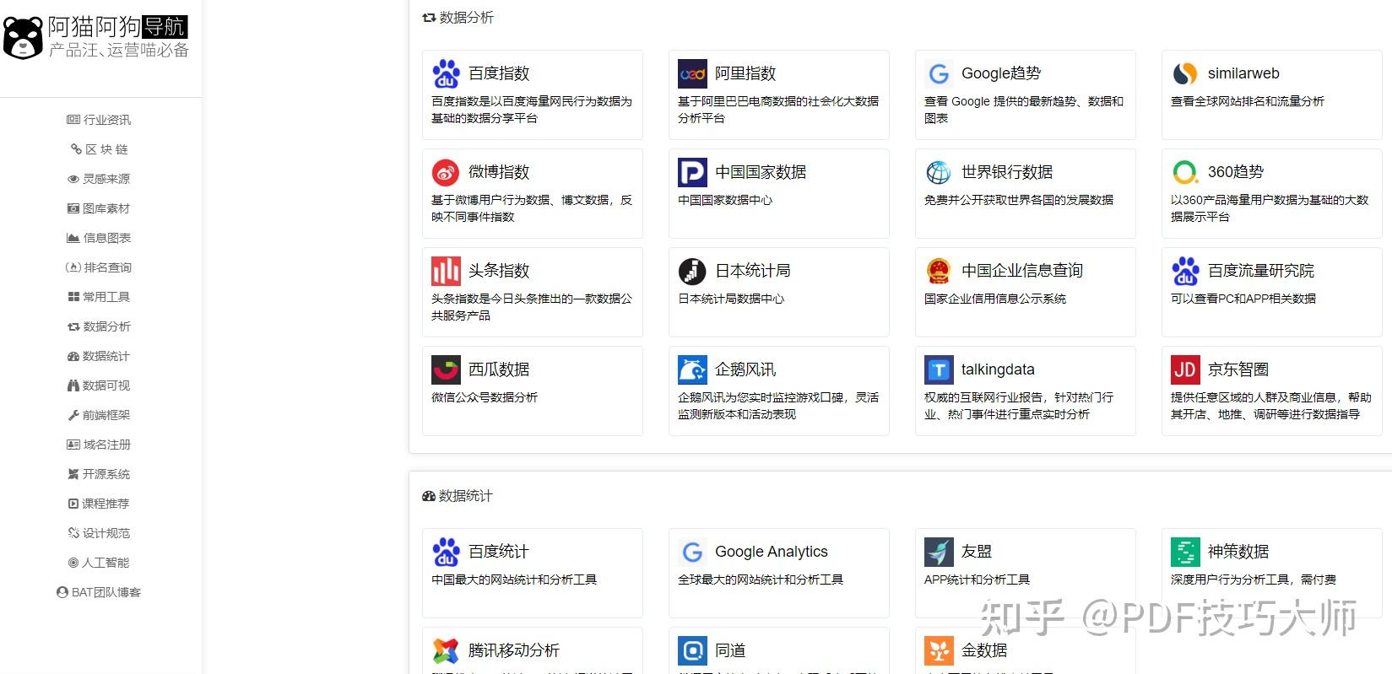Open the Google Analytics title link
1392x674 pixels.
[x=772, y=552]
